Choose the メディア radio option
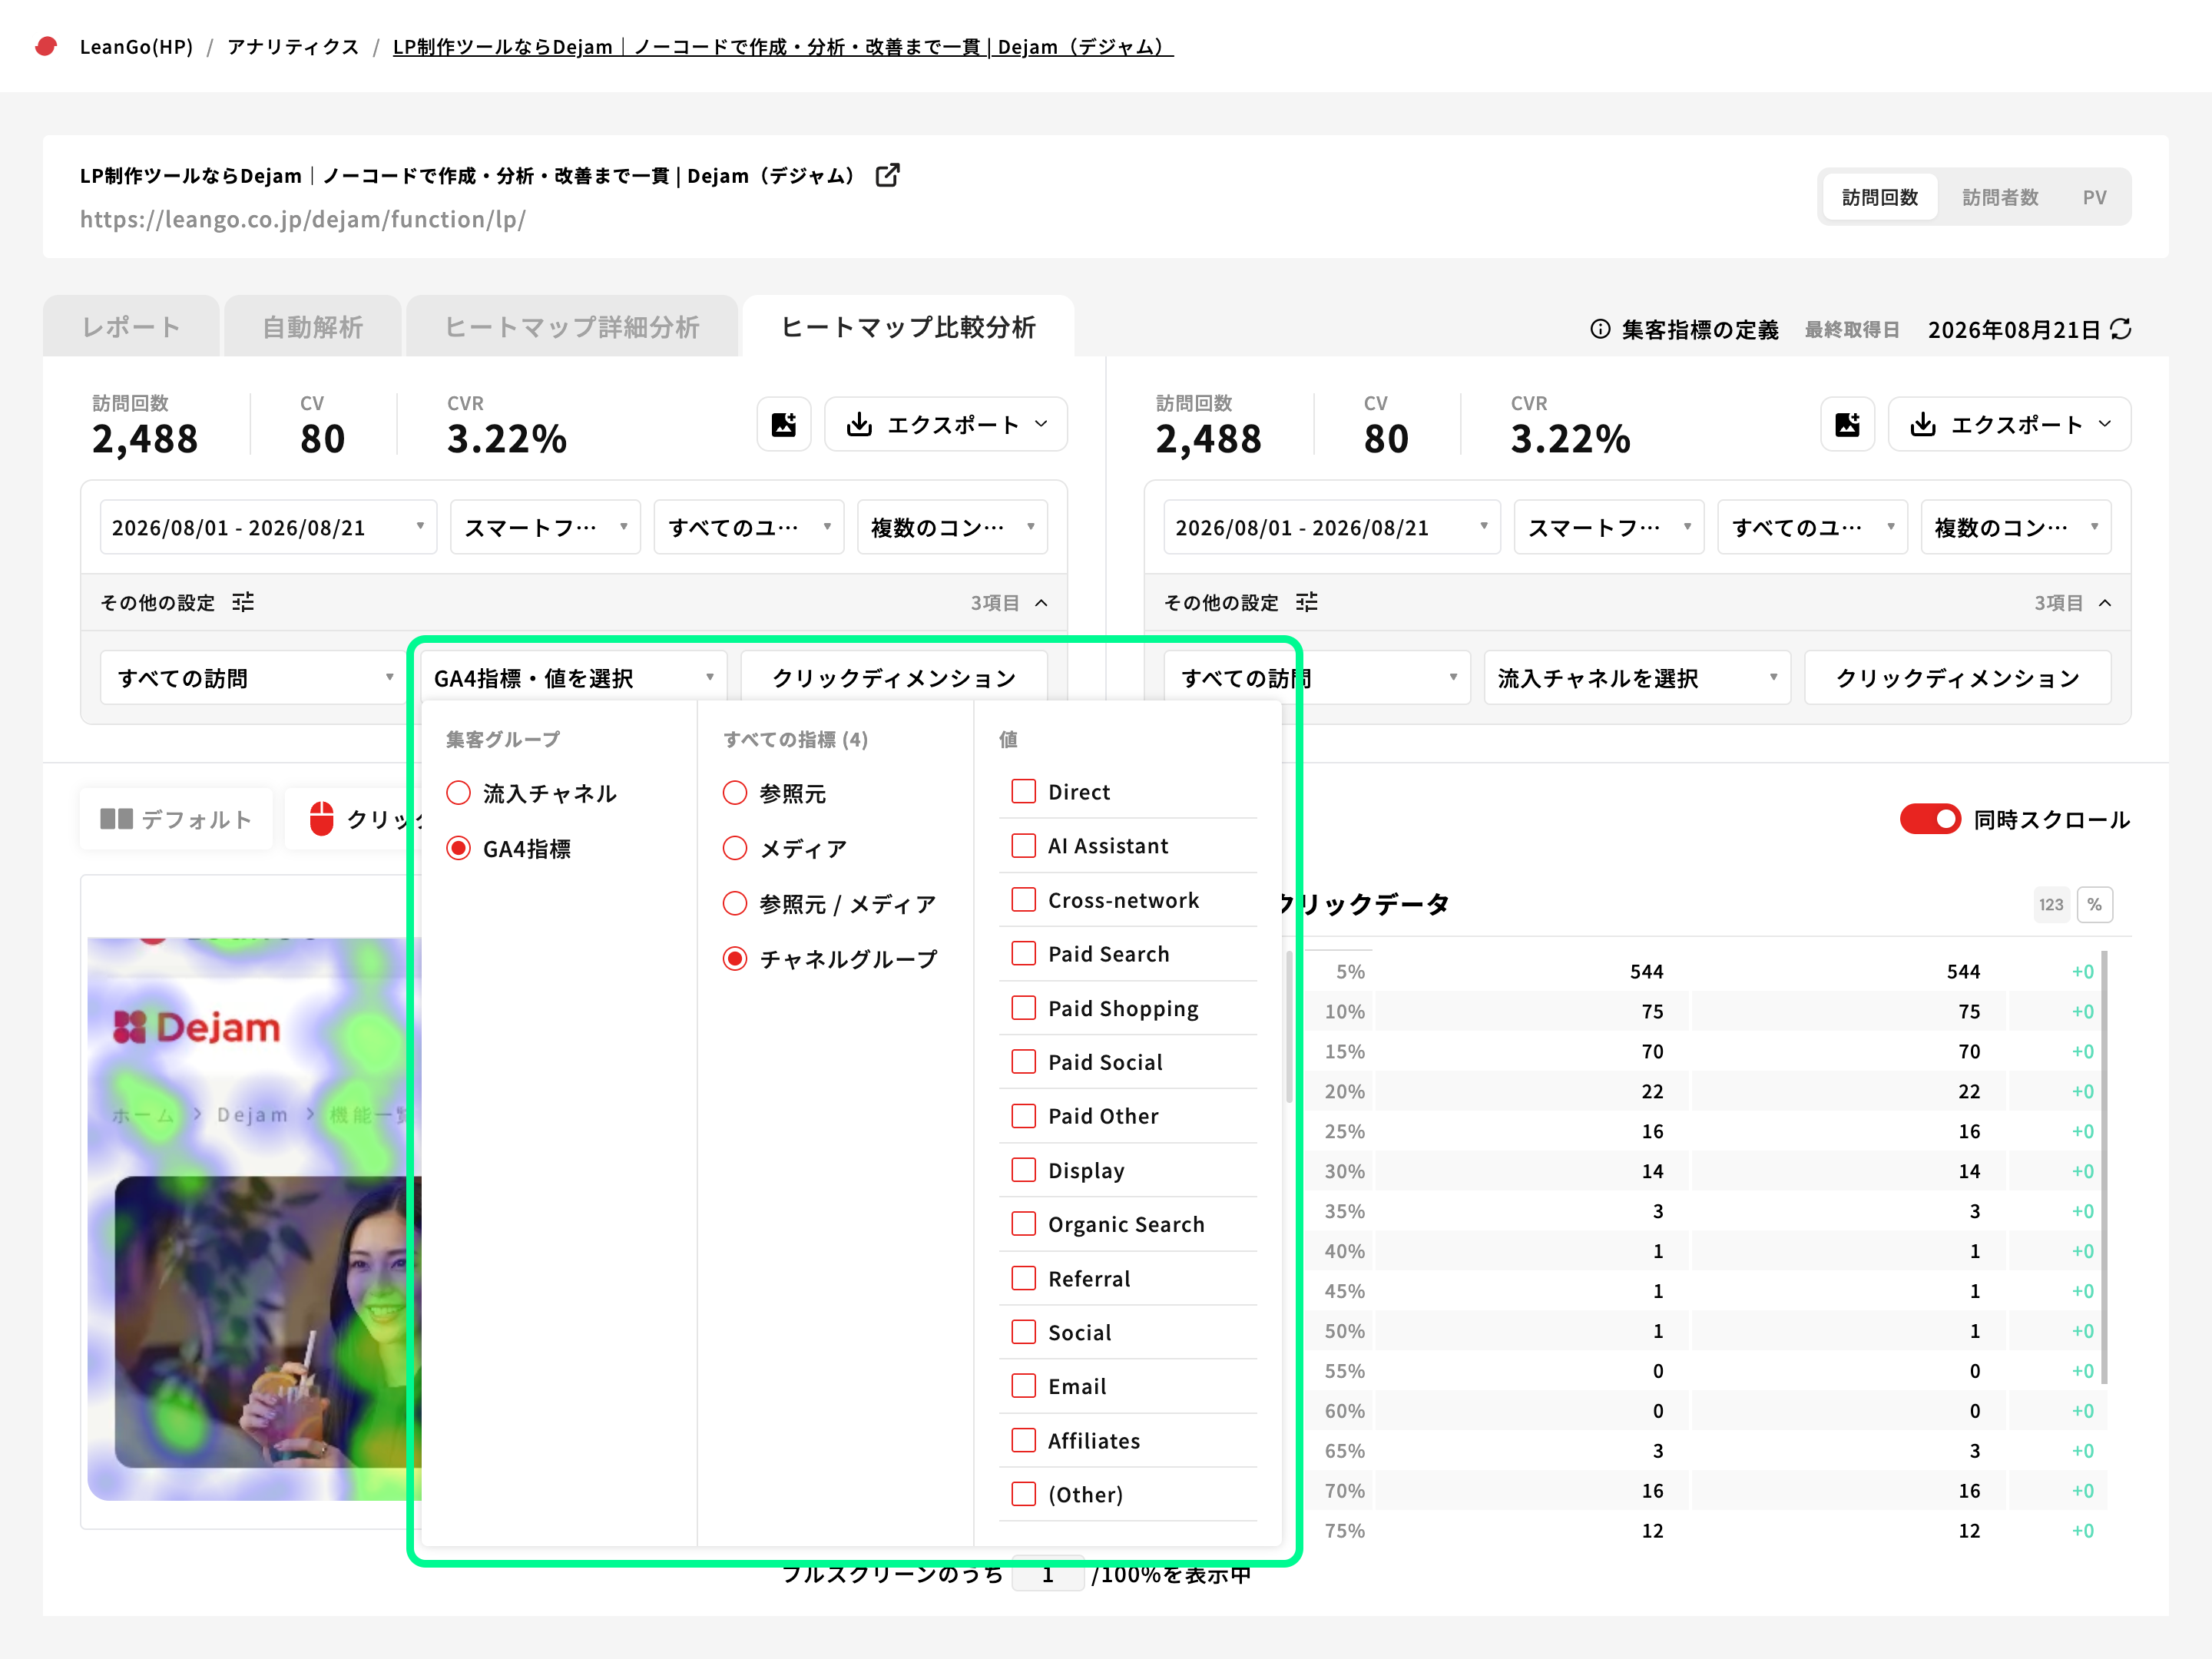 (735, 848)
